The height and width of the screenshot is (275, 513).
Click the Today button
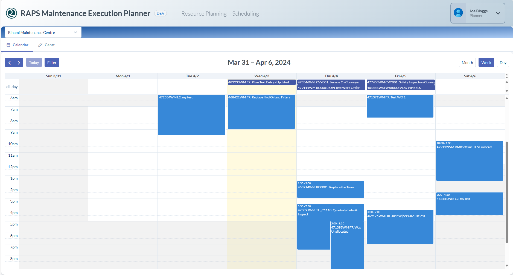34,62
